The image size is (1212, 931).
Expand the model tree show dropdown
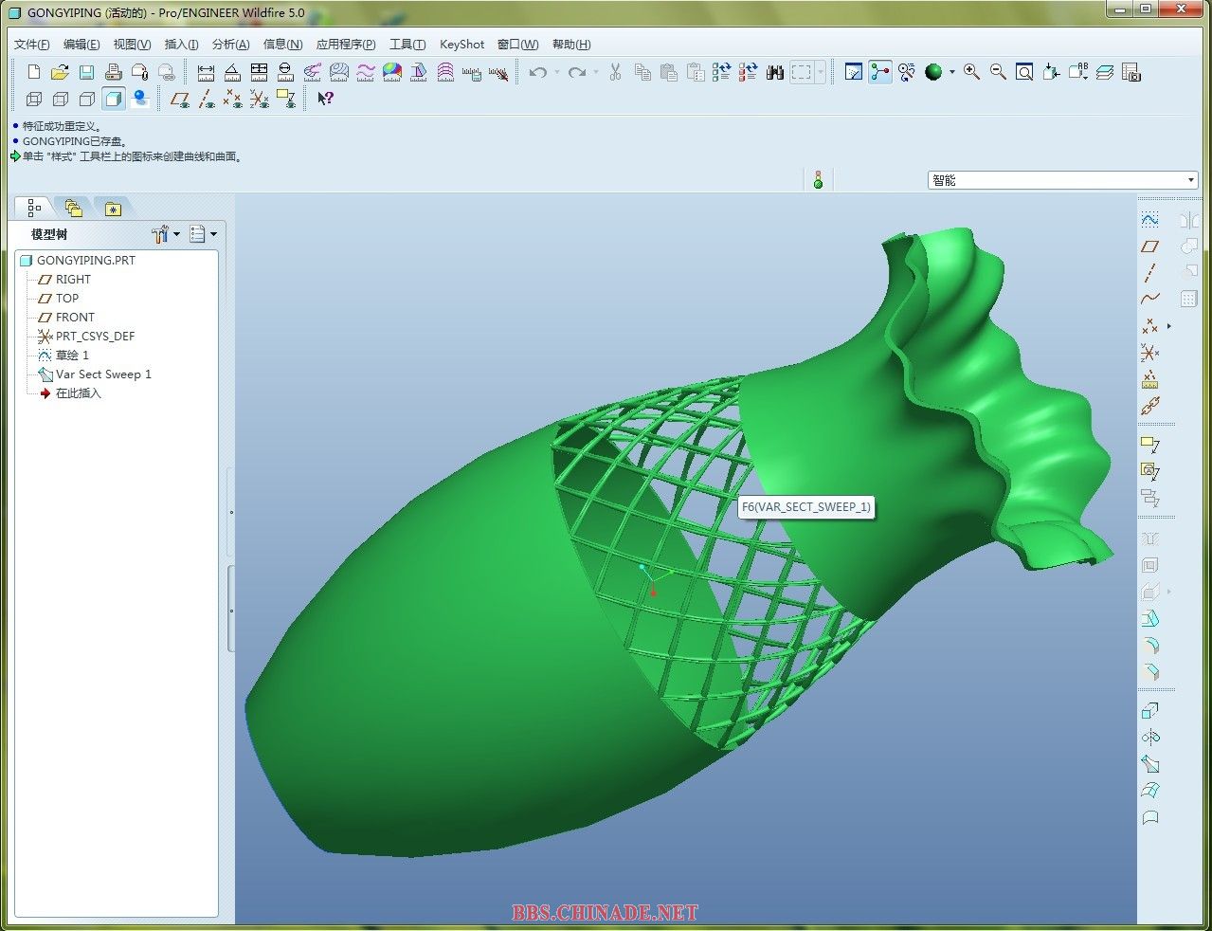point(203,234)
